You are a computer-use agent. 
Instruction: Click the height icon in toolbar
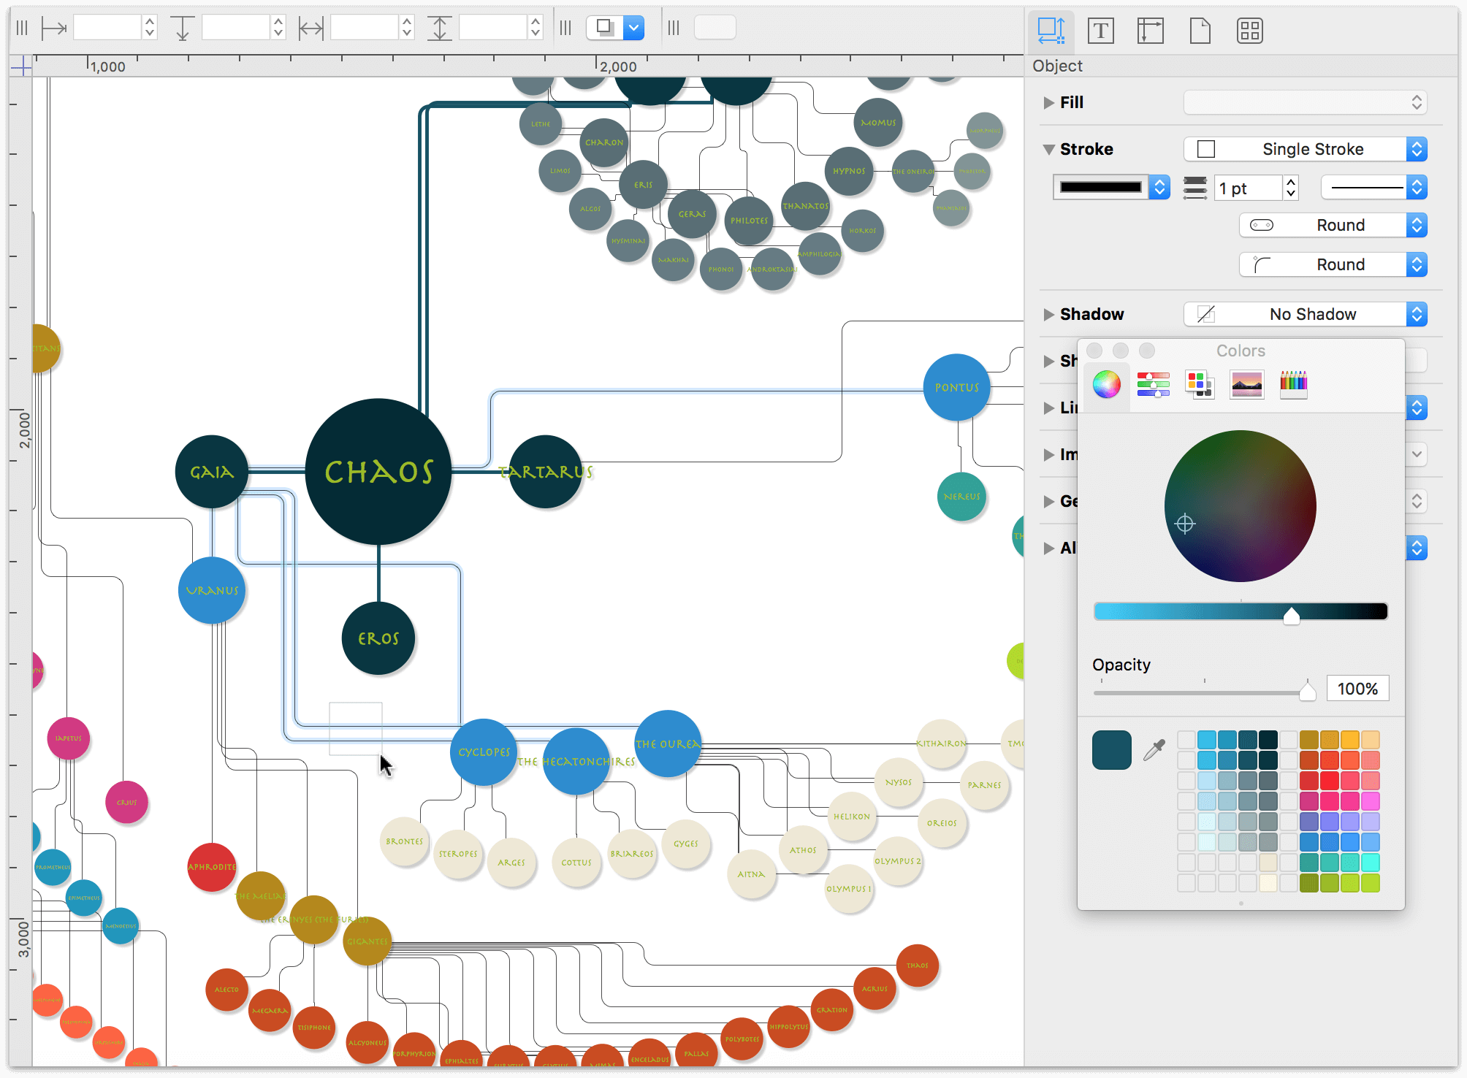(439, 28)
